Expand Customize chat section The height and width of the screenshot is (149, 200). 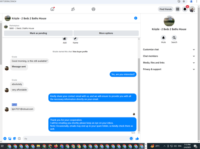169,50
